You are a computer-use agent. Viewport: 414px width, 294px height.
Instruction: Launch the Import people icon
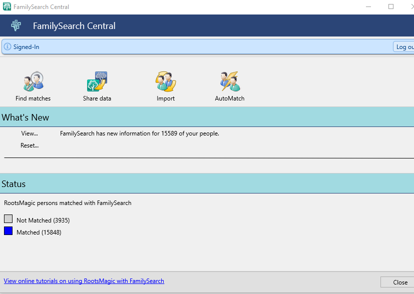click(x=166, y=81)
